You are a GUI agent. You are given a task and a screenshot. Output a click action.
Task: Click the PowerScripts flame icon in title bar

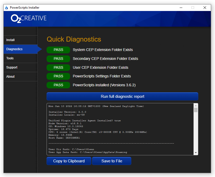click(7, 8)
